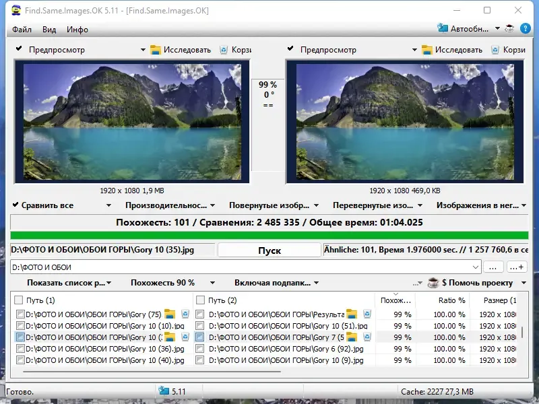Click the Помочь проекту donate button
539x404 pixels.
(477, 283)
